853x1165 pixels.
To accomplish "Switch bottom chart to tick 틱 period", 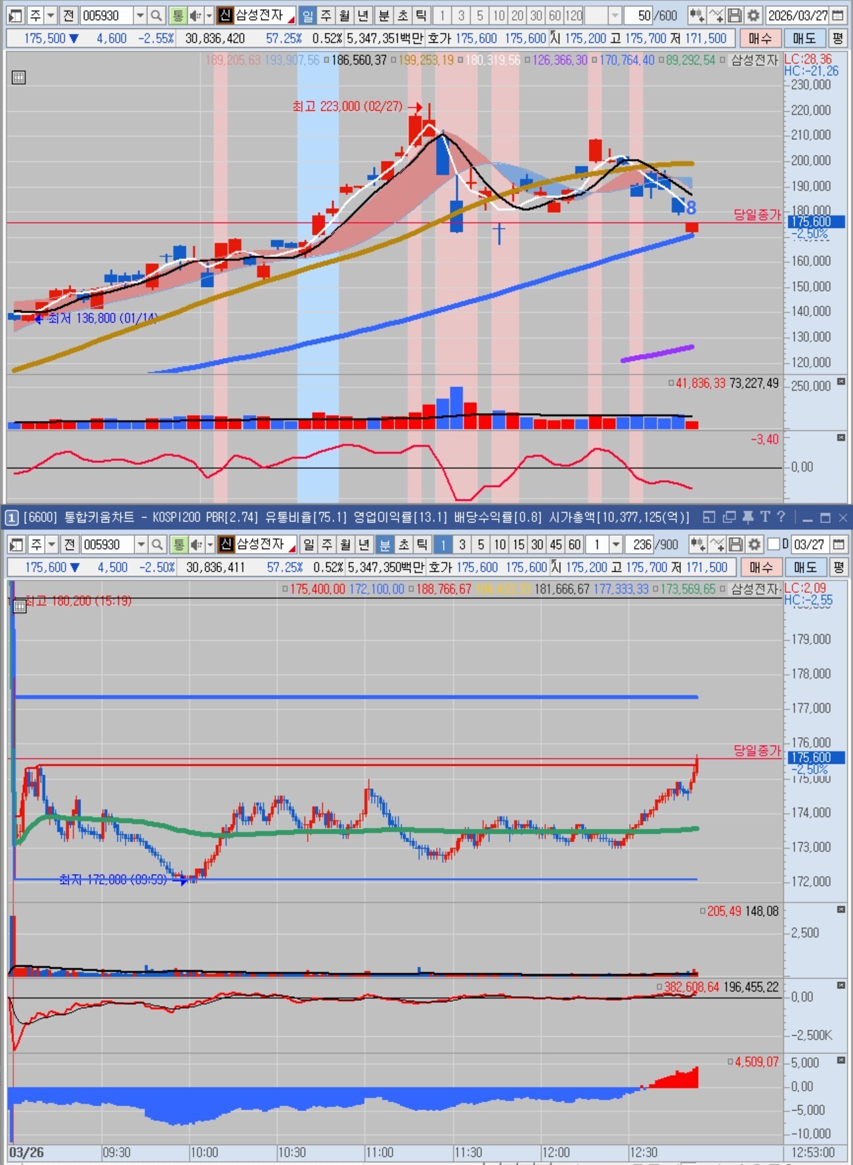I will tap(422, 544).
